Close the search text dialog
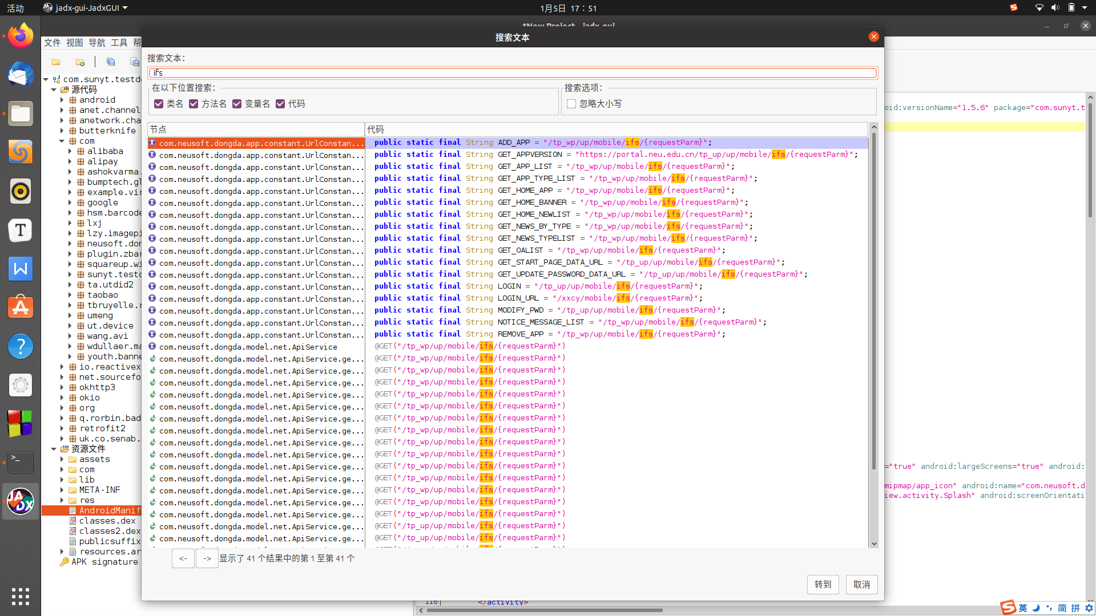This screenshot has height=616, width=1096. (873, 37)
